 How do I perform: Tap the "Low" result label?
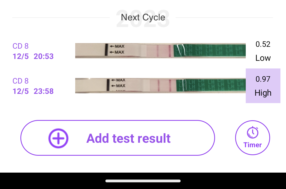coord(263,58)
